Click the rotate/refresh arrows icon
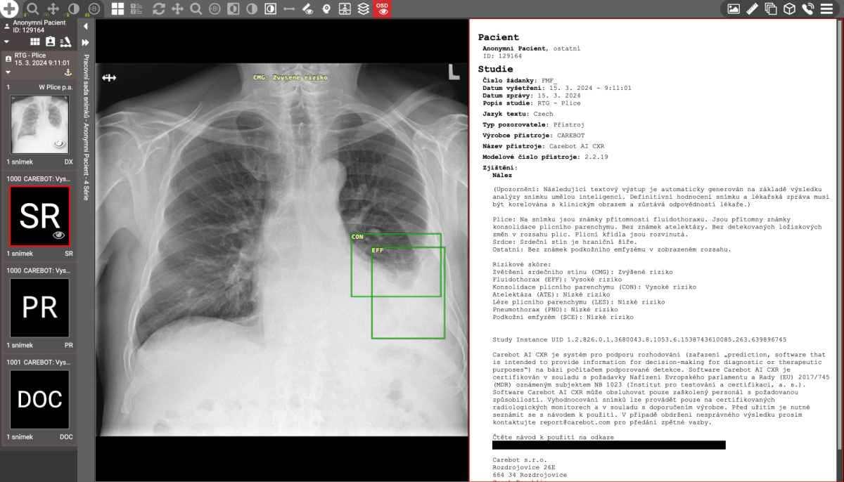This screenshot has height=482, width=844. [x=158, y=9]
